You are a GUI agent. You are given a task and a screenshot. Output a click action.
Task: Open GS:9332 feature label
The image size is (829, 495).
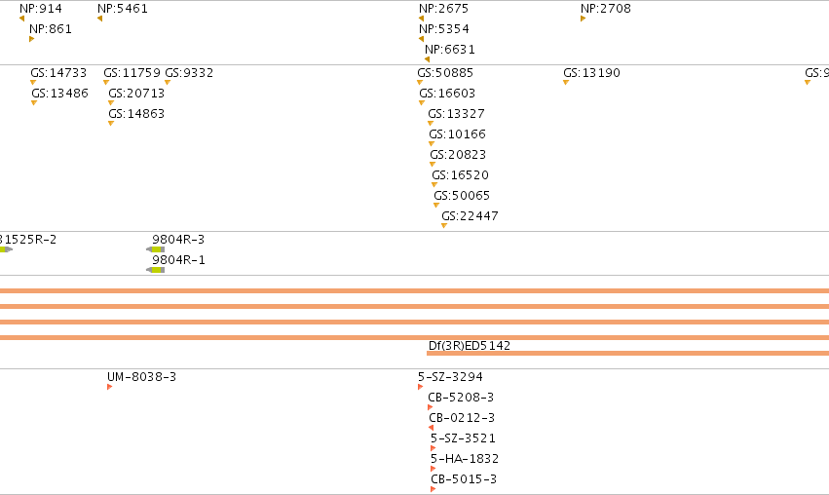(189, 73)
